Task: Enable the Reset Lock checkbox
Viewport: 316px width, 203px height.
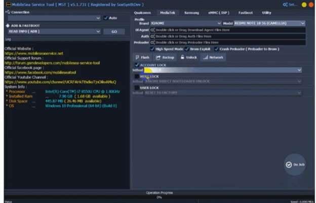Action: pyautogui.click(x=137, y=76)
